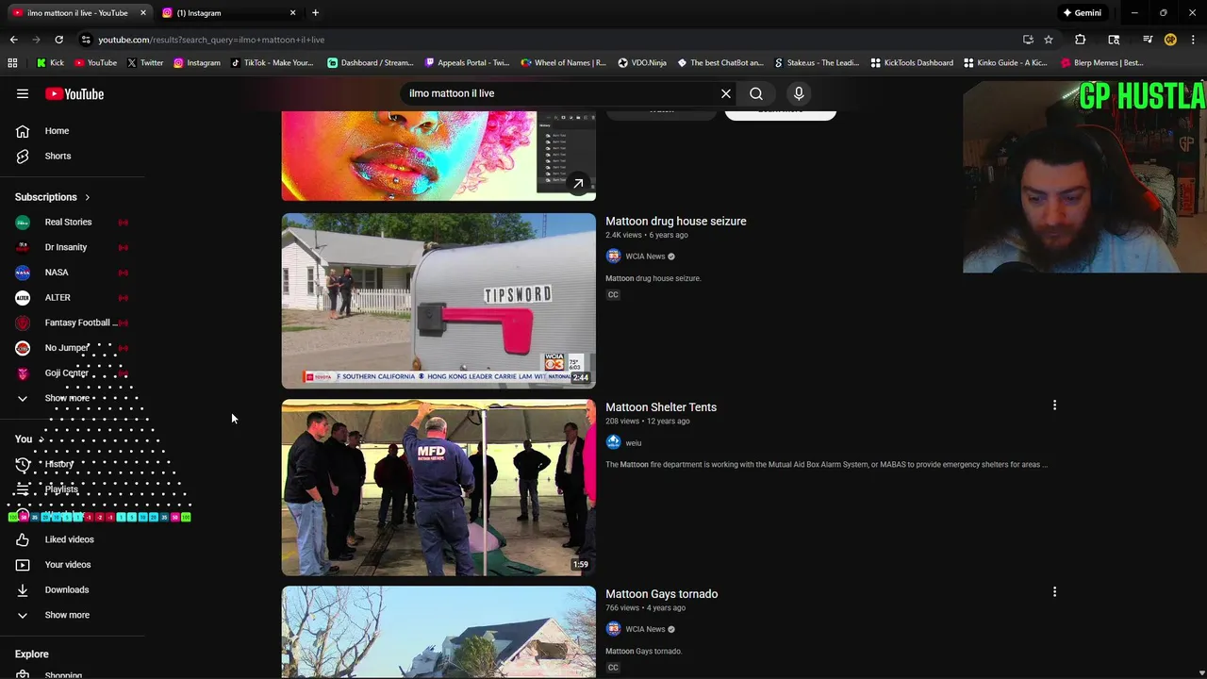Select the ilmo mattoon il live tab
The height and width of the screenshot is (679, 1207).
(x=77, y=13)
